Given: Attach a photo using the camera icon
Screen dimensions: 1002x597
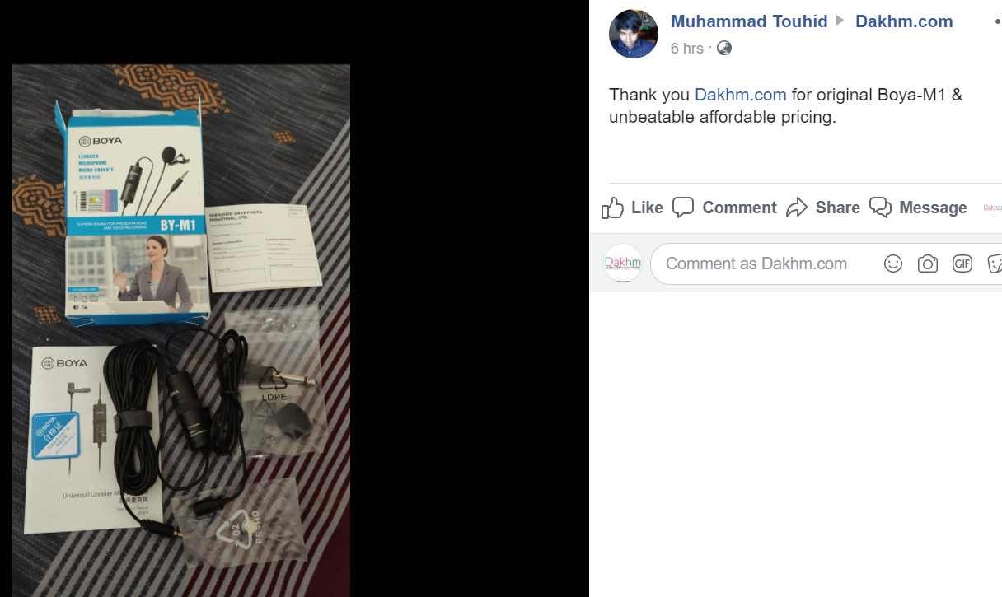Looking at the screenshot, I should pyautogui.click(x=928, y=264).
